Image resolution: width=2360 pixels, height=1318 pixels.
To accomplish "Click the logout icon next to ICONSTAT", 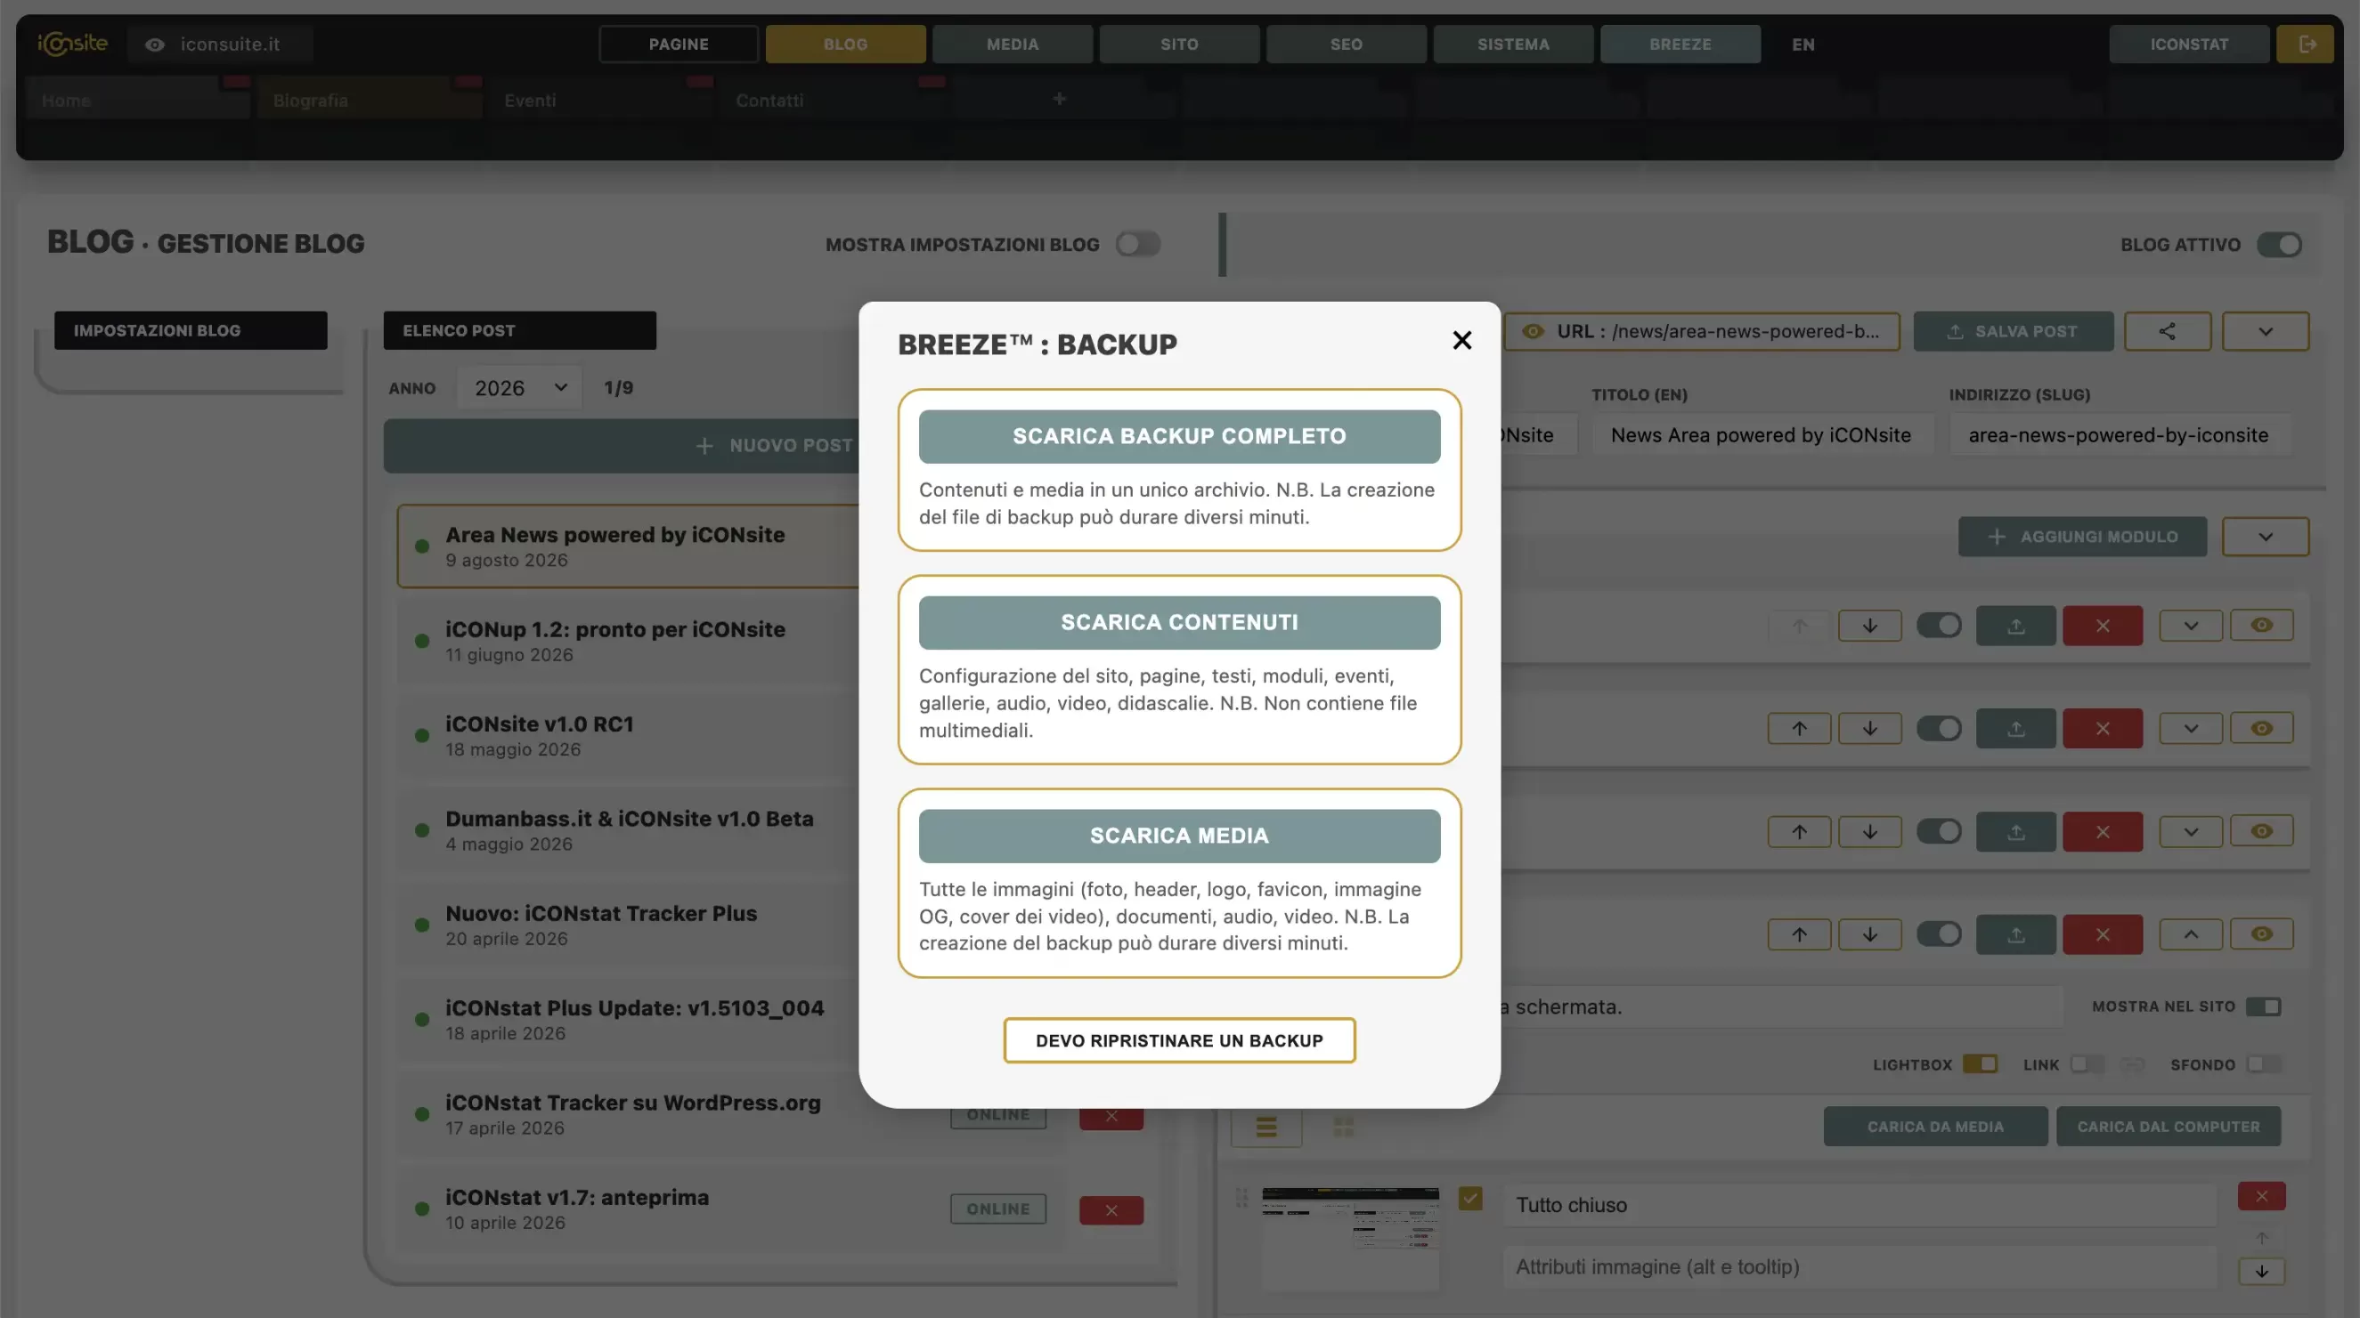I will [x=2305, y=44].
